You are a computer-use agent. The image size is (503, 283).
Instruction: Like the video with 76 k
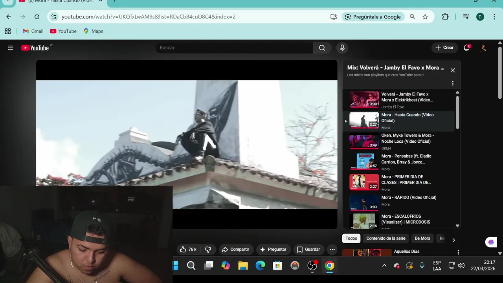coord(188,249)
